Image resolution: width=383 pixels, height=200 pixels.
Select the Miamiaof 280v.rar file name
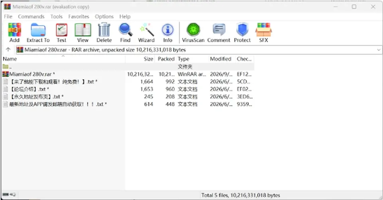pyautogui.click(x=32, y=74)
